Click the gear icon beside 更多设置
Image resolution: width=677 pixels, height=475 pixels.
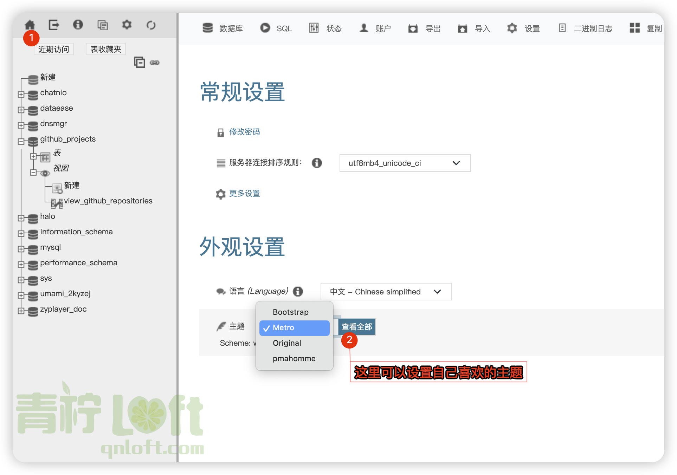pos(220,194)
